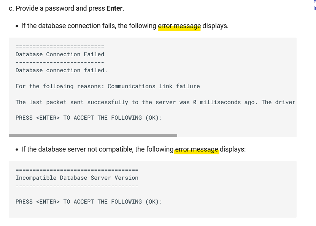Click the dashed divider under Incompatible Database Server Version

[x=77, y=186]
